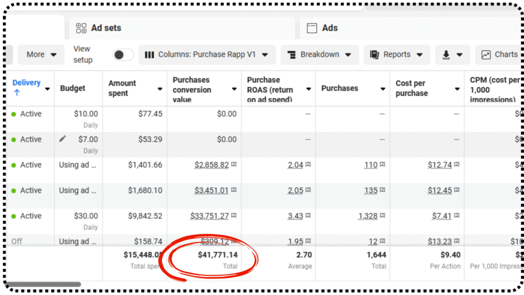Viewport: 524px width, 295px height.
Task: Open the More dropdown menu
Action: 41,55
